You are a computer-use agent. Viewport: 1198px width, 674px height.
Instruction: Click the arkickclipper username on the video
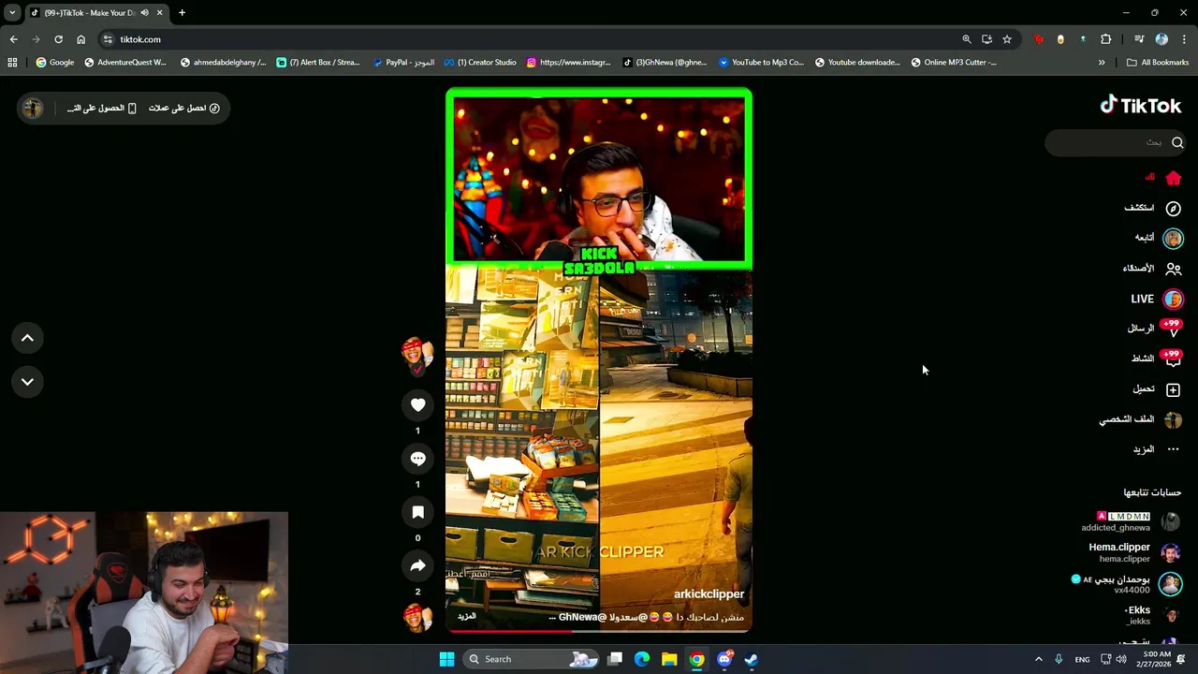(709, 593)
